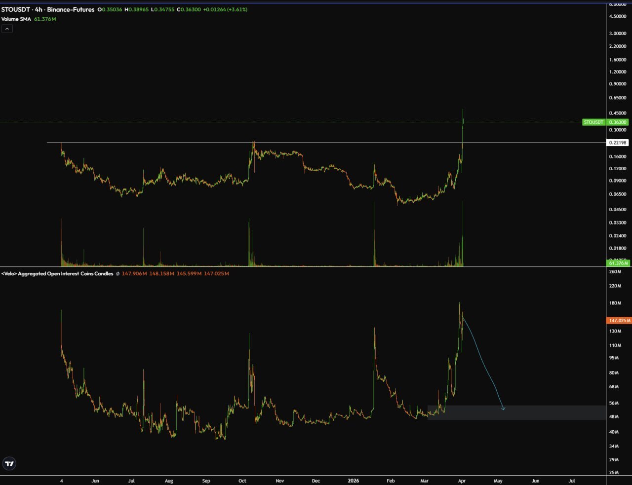Click the orange 147.025M open interest label
The height and width of the screenshot is (485, 632).
click(619, 320)
